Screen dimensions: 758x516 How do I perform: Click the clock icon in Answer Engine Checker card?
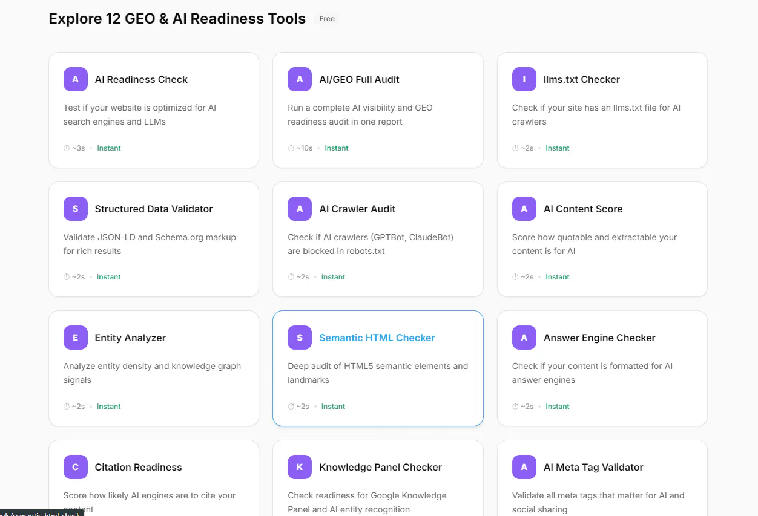click(x=515, y=407)
